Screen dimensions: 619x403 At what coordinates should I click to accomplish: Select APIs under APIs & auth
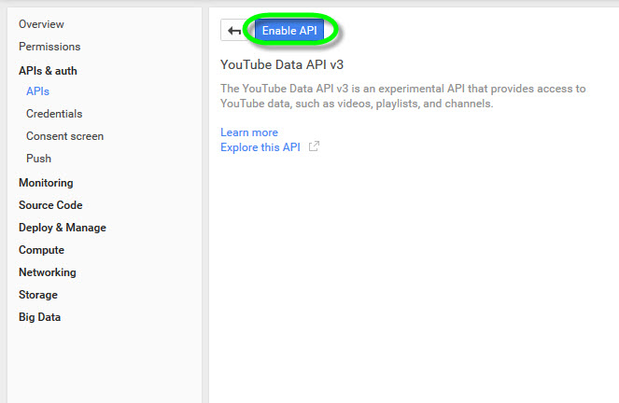[x=38, y=91]
